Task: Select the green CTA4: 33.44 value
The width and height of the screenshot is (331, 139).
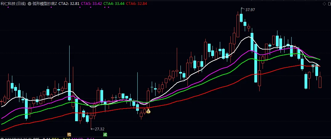Action: [114, 4]
